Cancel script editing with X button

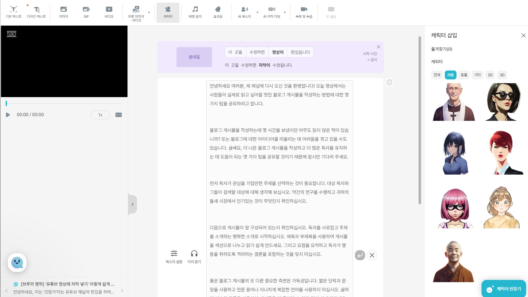pos(372,255)
